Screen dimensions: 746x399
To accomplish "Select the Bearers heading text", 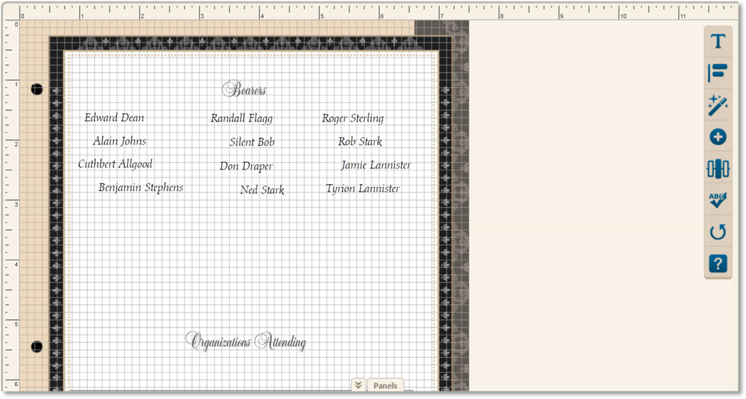I will coord(244,90).
